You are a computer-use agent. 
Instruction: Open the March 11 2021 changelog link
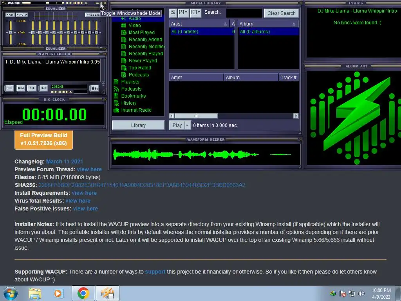coord(65,161)
